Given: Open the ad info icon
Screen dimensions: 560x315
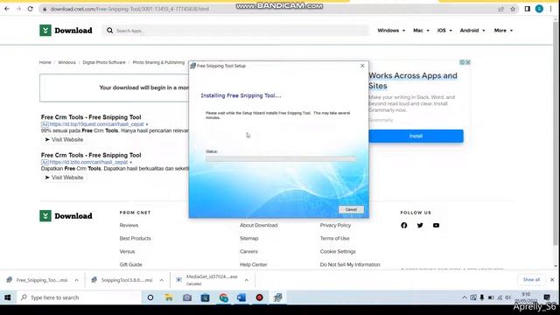Looking at the screenshot, I should coord(462,62).
